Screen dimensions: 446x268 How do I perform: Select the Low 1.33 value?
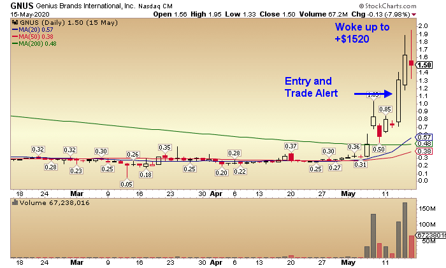tap(240, 14)
